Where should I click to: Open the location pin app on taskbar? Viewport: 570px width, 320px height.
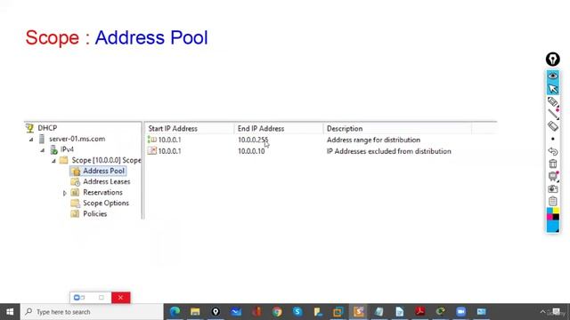(216, 312)
